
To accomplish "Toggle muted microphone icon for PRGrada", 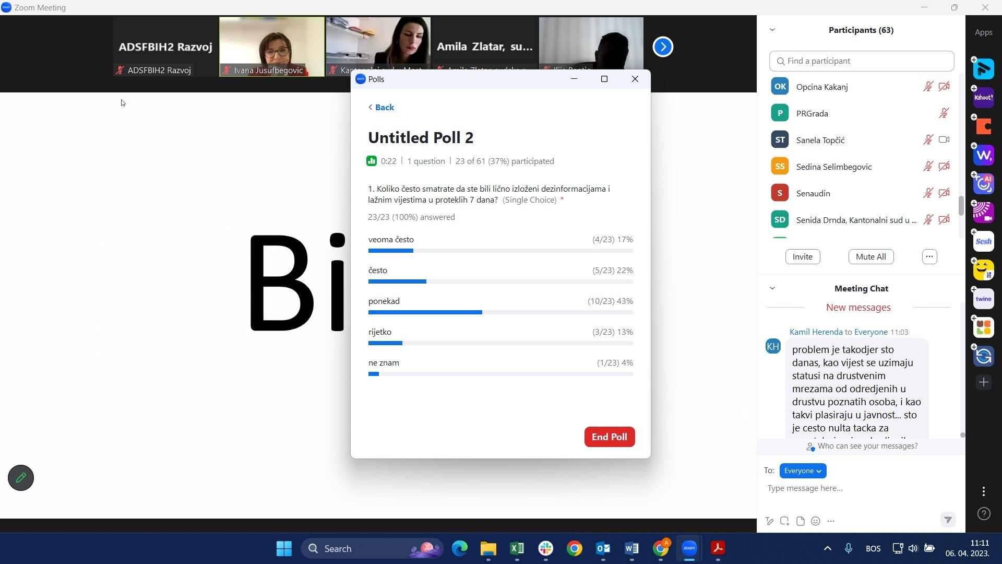I will [944, 113].
